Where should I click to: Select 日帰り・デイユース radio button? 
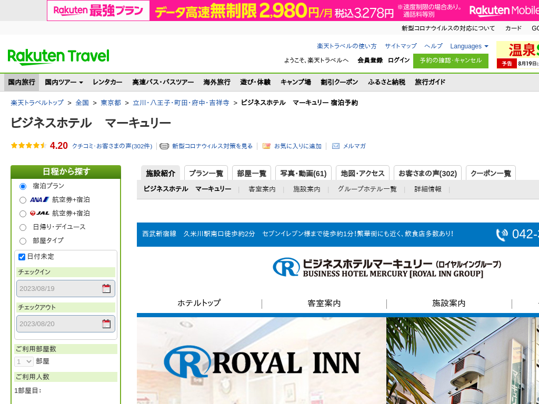23,227
